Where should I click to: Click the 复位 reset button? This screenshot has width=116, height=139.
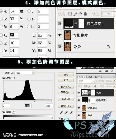(x=66, y=80)
